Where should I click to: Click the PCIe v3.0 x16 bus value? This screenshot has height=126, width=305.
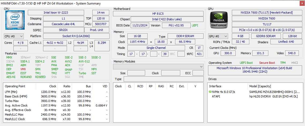point(266,30)
